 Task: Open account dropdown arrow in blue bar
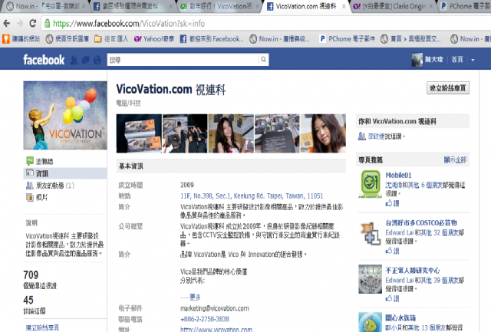click(x=473, y=60)
